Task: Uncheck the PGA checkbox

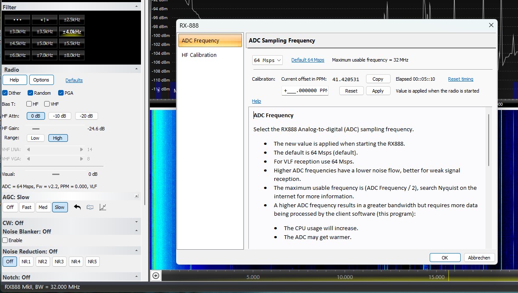Action: 61,93
